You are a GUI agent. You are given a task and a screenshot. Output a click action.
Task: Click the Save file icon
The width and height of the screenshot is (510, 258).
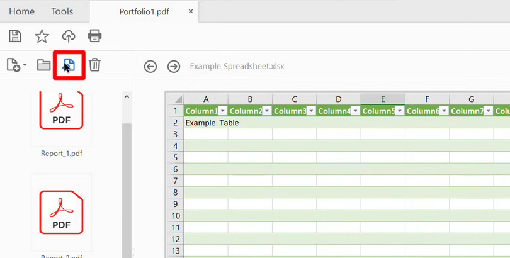pos(15,36)
